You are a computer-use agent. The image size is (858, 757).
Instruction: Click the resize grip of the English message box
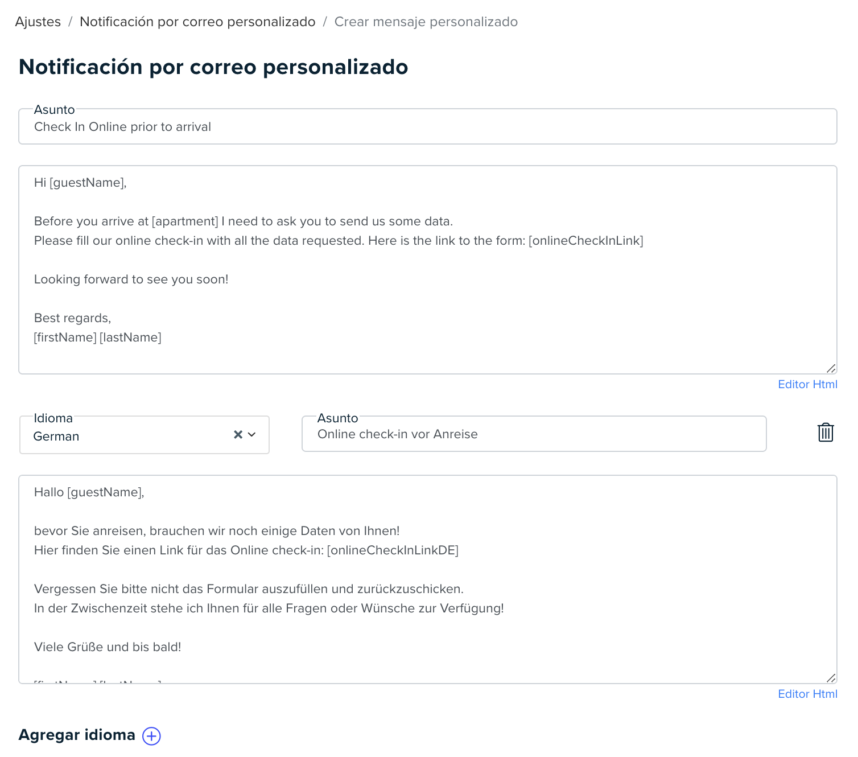click(x=831, y=368)
